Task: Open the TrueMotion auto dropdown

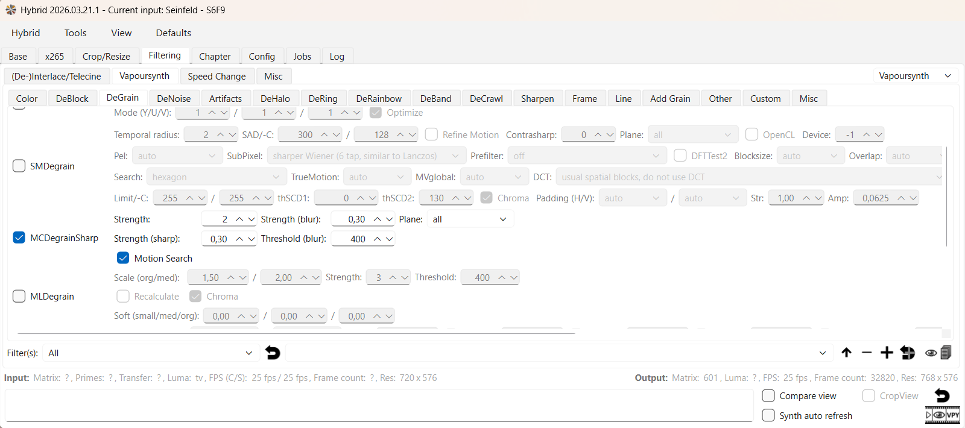Action: pos(377,177)
